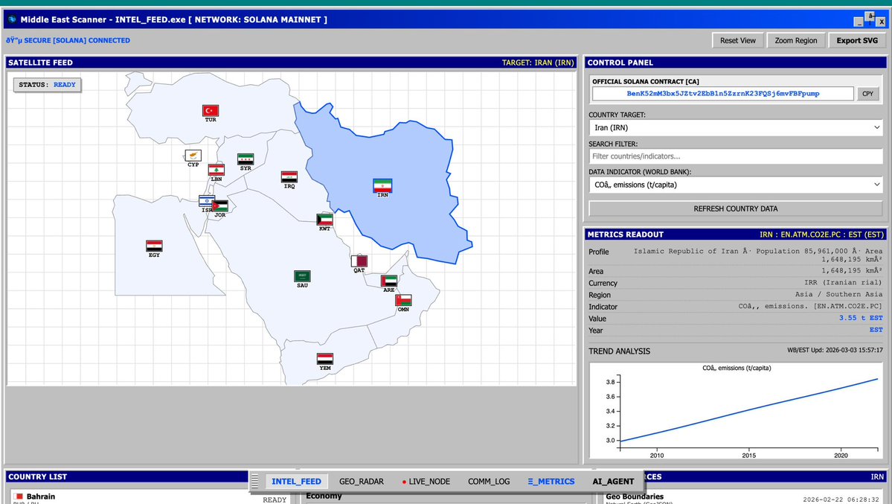Click the Qatar flag labeled QAT
Viewport: 892px width, 504px height.
tap(359, 261)
